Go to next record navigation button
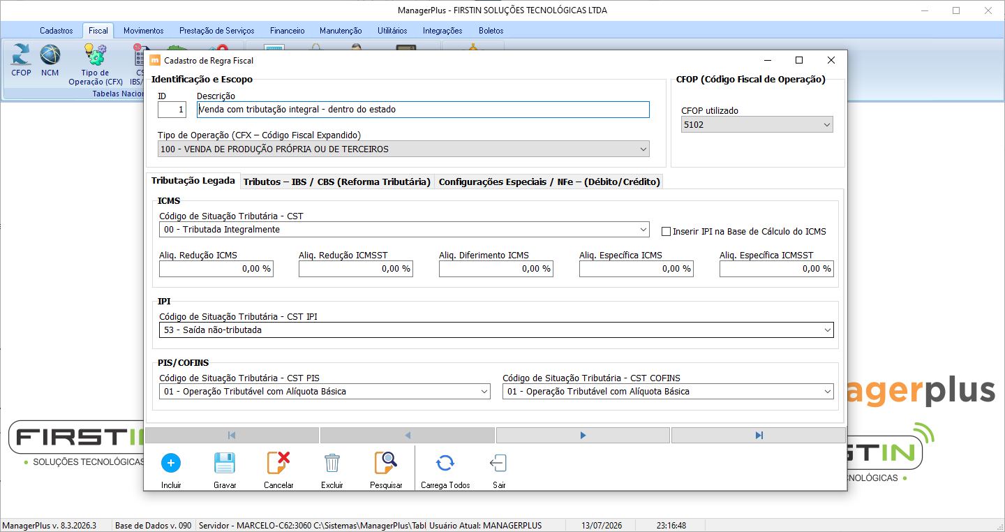Screen dimensions: 1005x532 [583, 436]
